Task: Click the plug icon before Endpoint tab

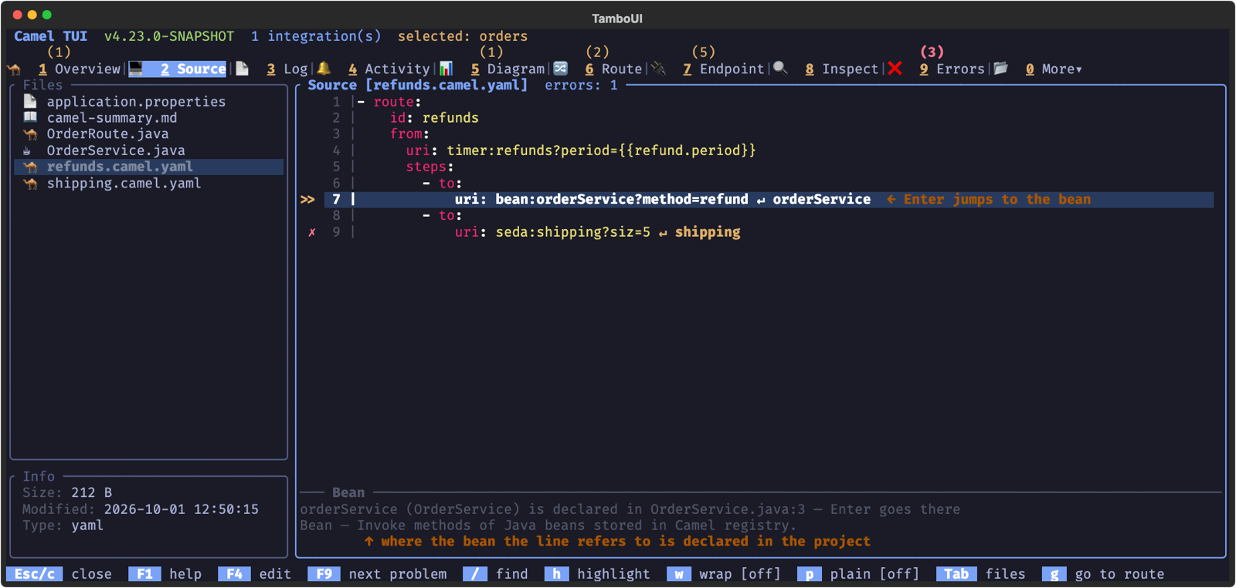Action: tap(658, 69)
